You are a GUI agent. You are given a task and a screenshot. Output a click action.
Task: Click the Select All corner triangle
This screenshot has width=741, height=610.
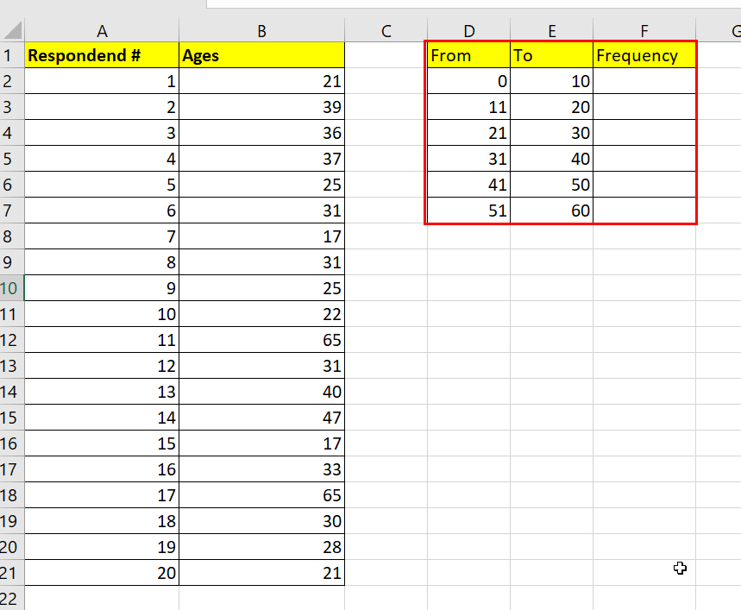[13, 30]
